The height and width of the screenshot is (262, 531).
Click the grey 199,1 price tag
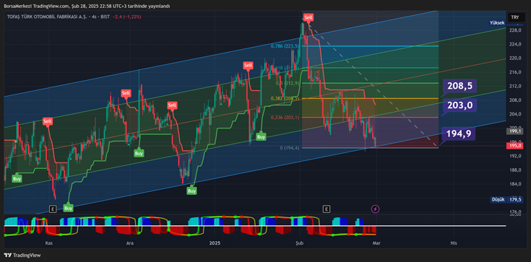pos(514,131)
